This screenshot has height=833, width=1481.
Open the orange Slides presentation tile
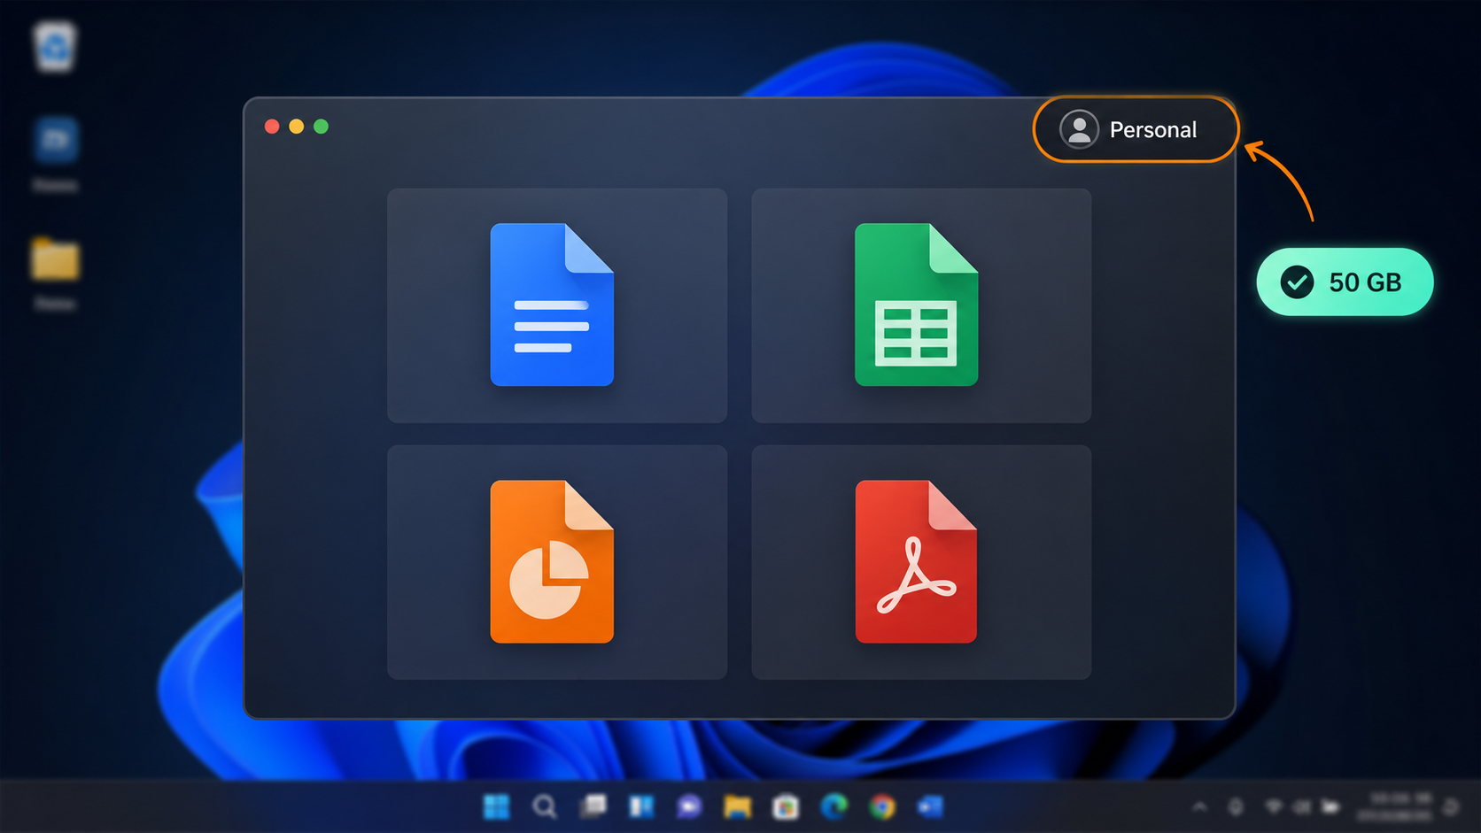point(557,562)
